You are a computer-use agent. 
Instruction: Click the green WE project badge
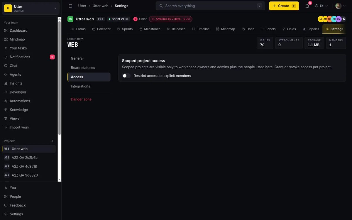pyautogui.click(x=70, y=19)
